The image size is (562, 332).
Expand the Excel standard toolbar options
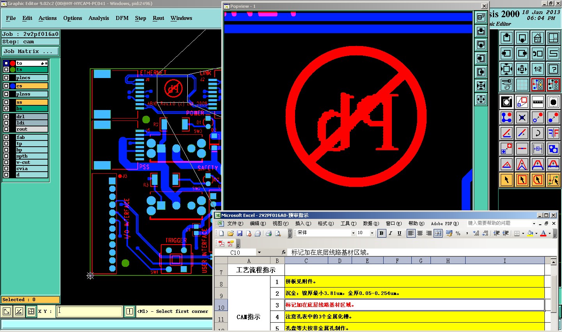290,233
